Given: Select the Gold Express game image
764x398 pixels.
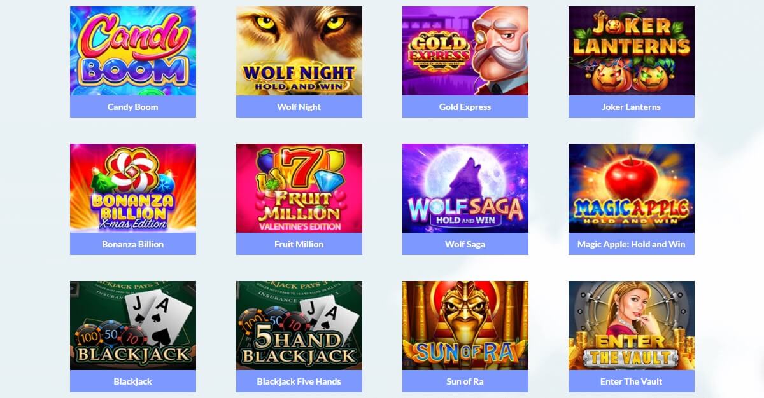Looking at the screenshot, I should point(465,51).
